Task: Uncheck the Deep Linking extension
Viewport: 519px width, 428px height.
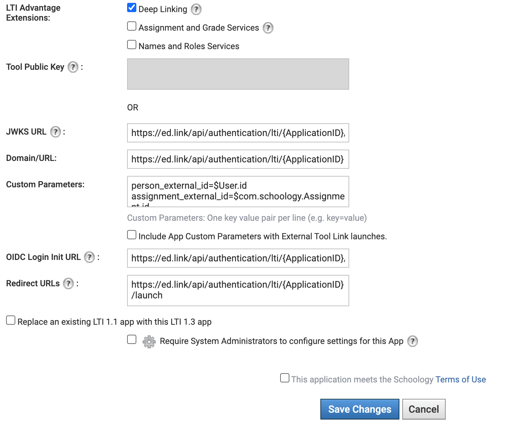Action: click(x=131, y=7)
